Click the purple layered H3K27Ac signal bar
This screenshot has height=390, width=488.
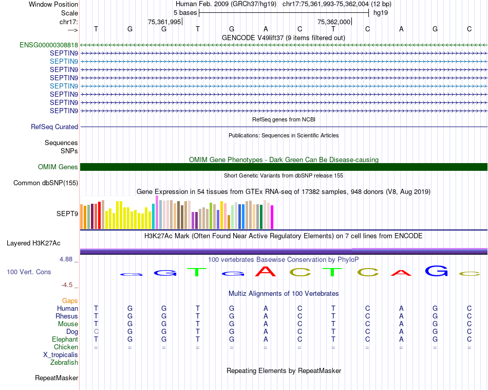pos(284,251)
